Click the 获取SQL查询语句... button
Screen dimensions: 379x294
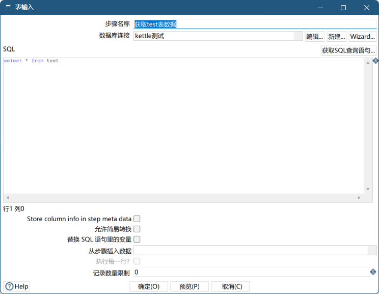(x=348, y=50)
